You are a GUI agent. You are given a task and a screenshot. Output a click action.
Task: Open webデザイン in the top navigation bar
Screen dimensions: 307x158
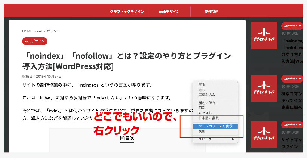tap(169, 12)
